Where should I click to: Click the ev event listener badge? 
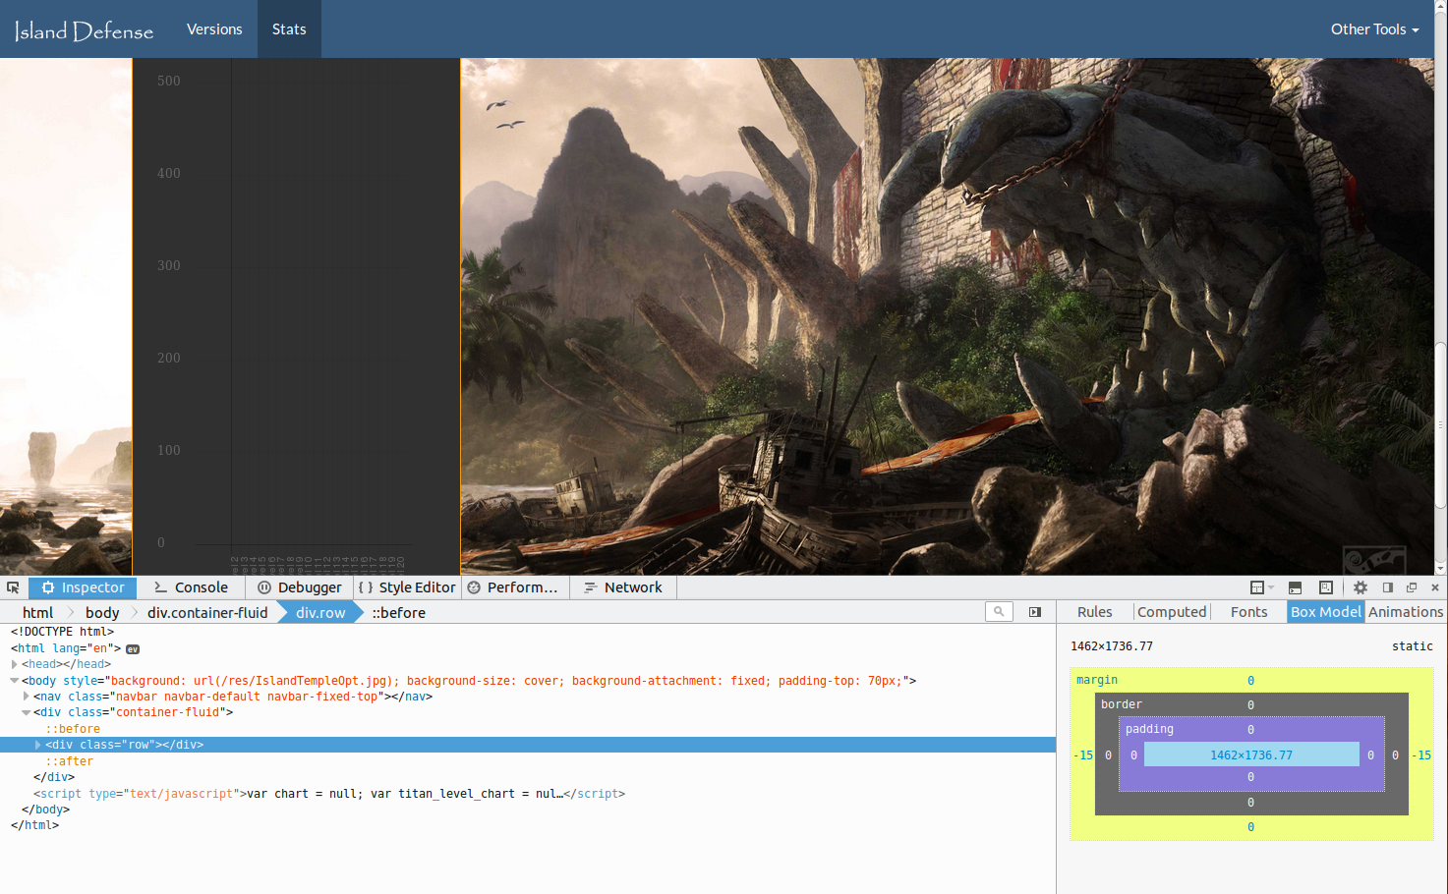point(133,649)
